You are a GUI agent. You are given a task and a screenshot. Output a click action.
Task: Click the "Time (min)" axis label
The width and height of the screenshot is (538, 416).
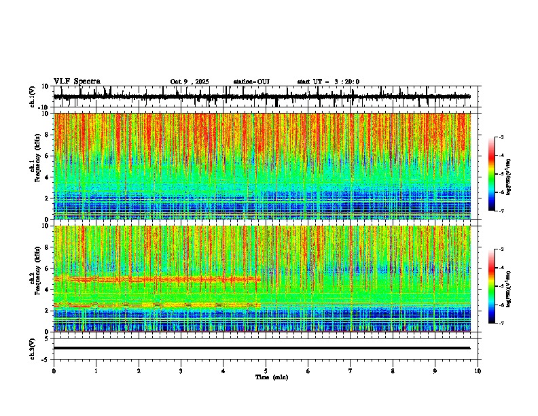272,377
